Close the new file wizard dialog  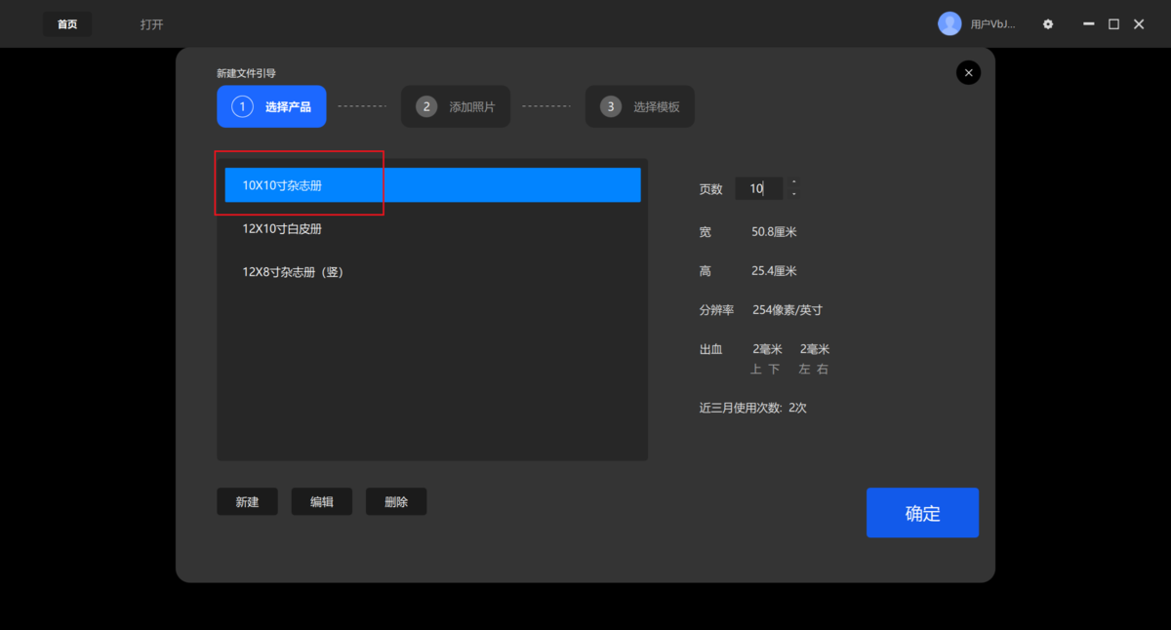click(x=968, y=72)
